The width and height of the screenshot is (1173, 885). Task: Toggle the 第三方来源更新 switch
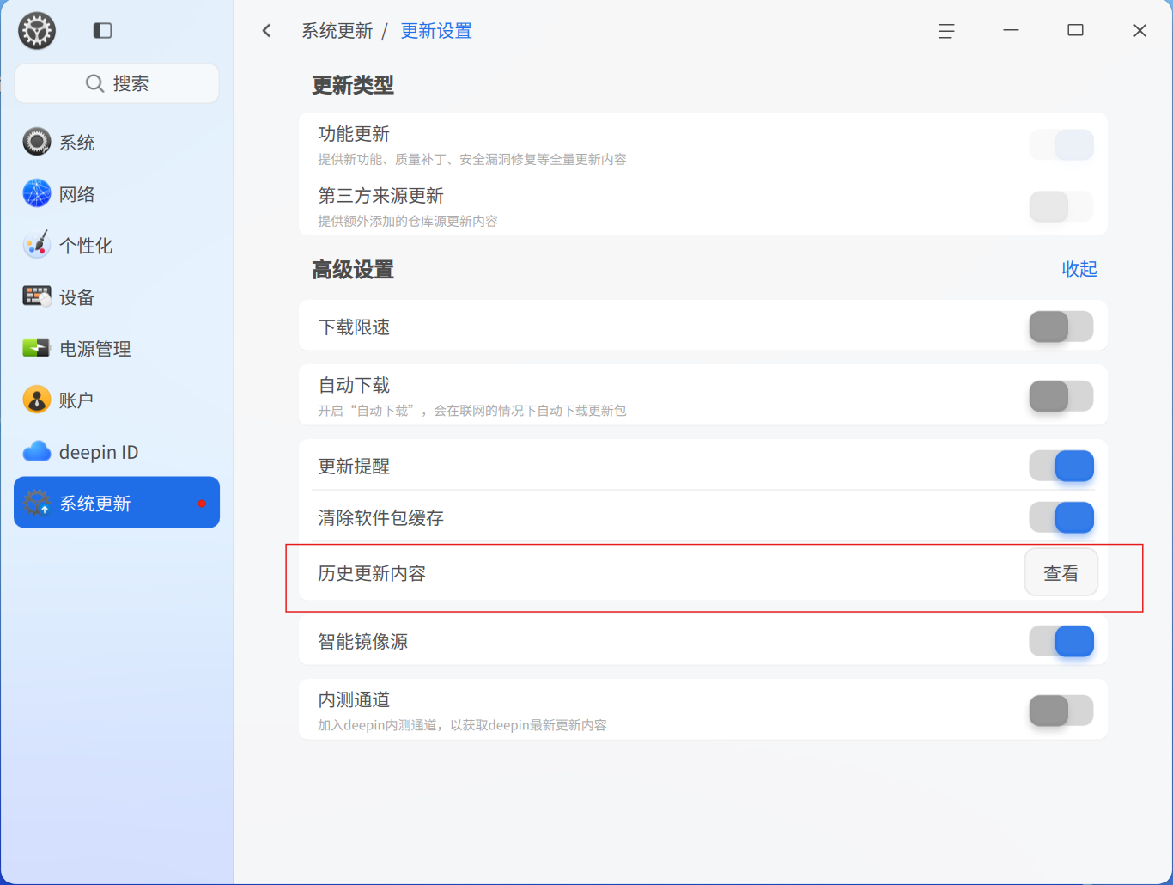(x=1061, y=207)
